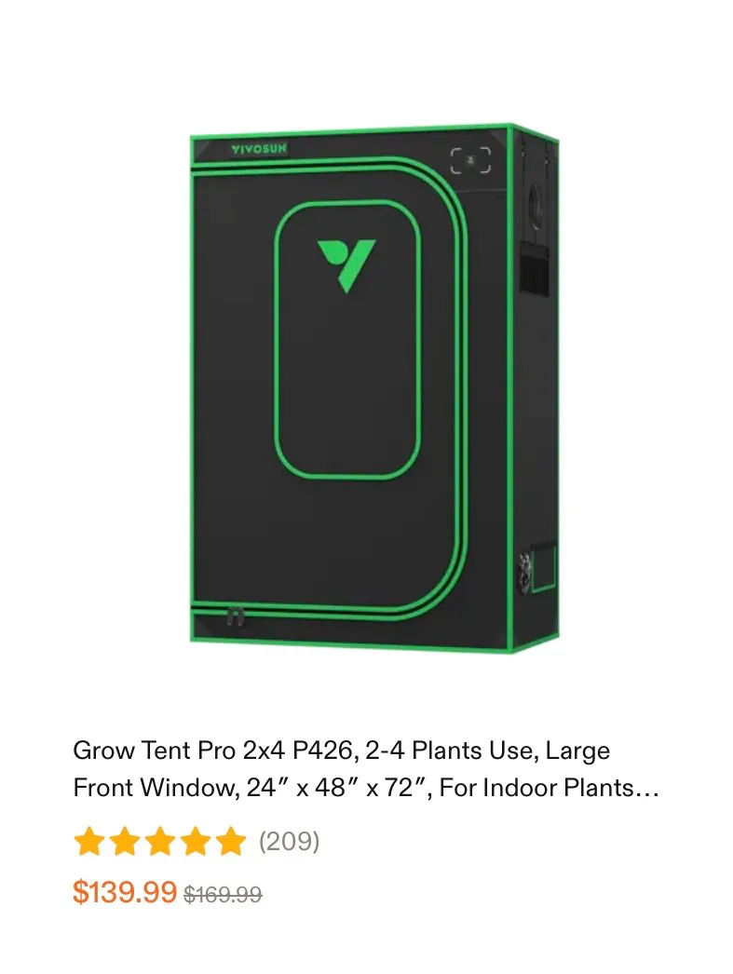Click the lower side vent on tent

coord(538,568)
